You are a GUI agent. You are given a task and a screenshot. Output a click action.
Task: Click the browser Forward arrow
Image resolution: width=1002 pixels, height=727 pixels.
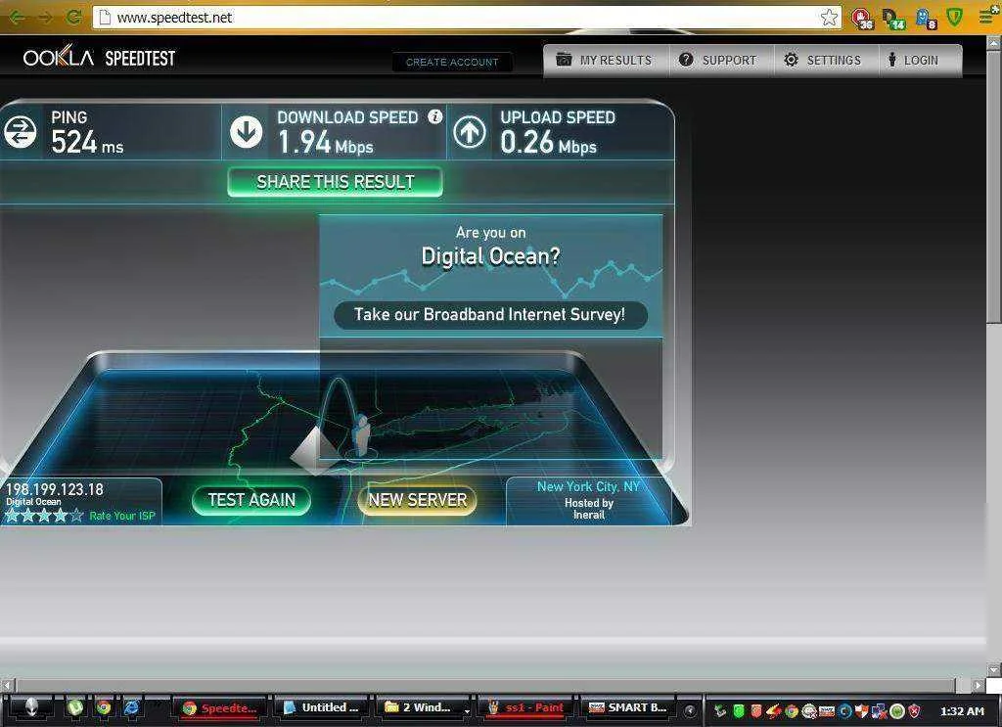point(45,18)
